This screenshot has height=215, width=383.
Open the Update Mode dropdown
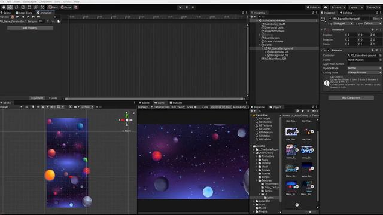[x=364, y=68]
